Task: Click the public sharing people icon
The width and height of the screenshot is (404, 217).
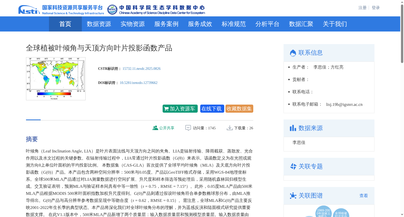Action: coord(155,128)
